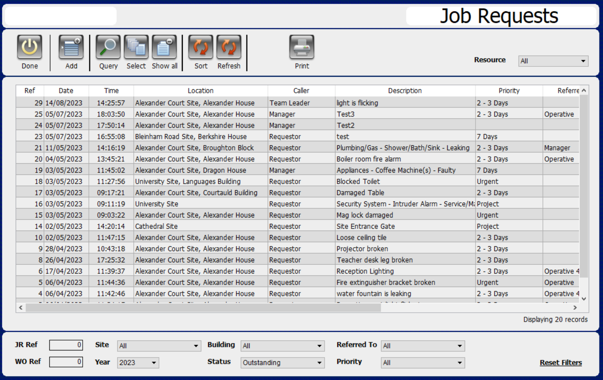Select the 'Projector broken' row
This screenshot has width=603, height=380.
point(298,249)
